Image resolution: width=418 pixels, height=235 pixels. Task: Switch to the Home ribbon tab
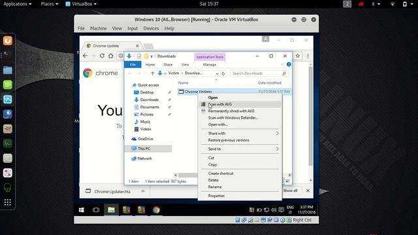(150, 65)
